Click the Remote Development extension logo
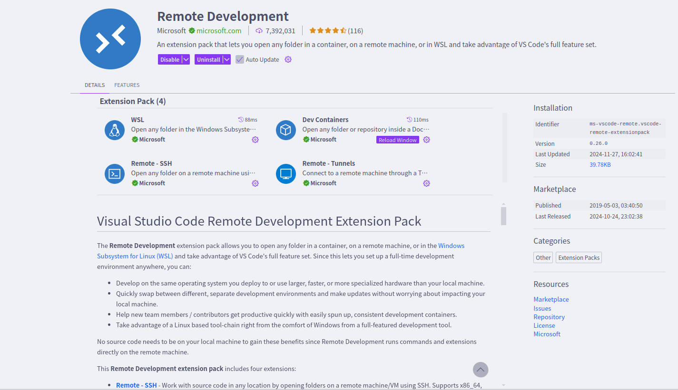This screenshot has height=390, width=678. coord(110,39)
